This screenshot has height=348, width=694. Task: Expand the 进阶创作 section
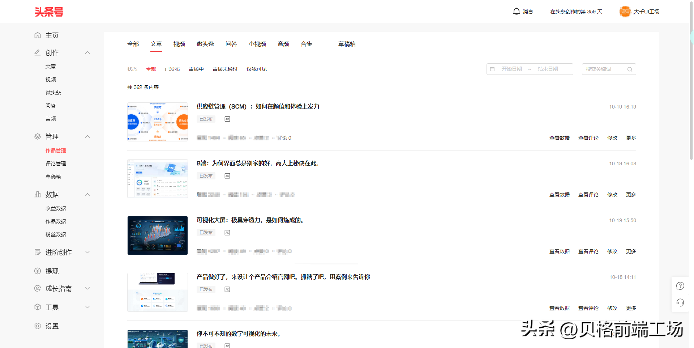[x=87, y=252]
